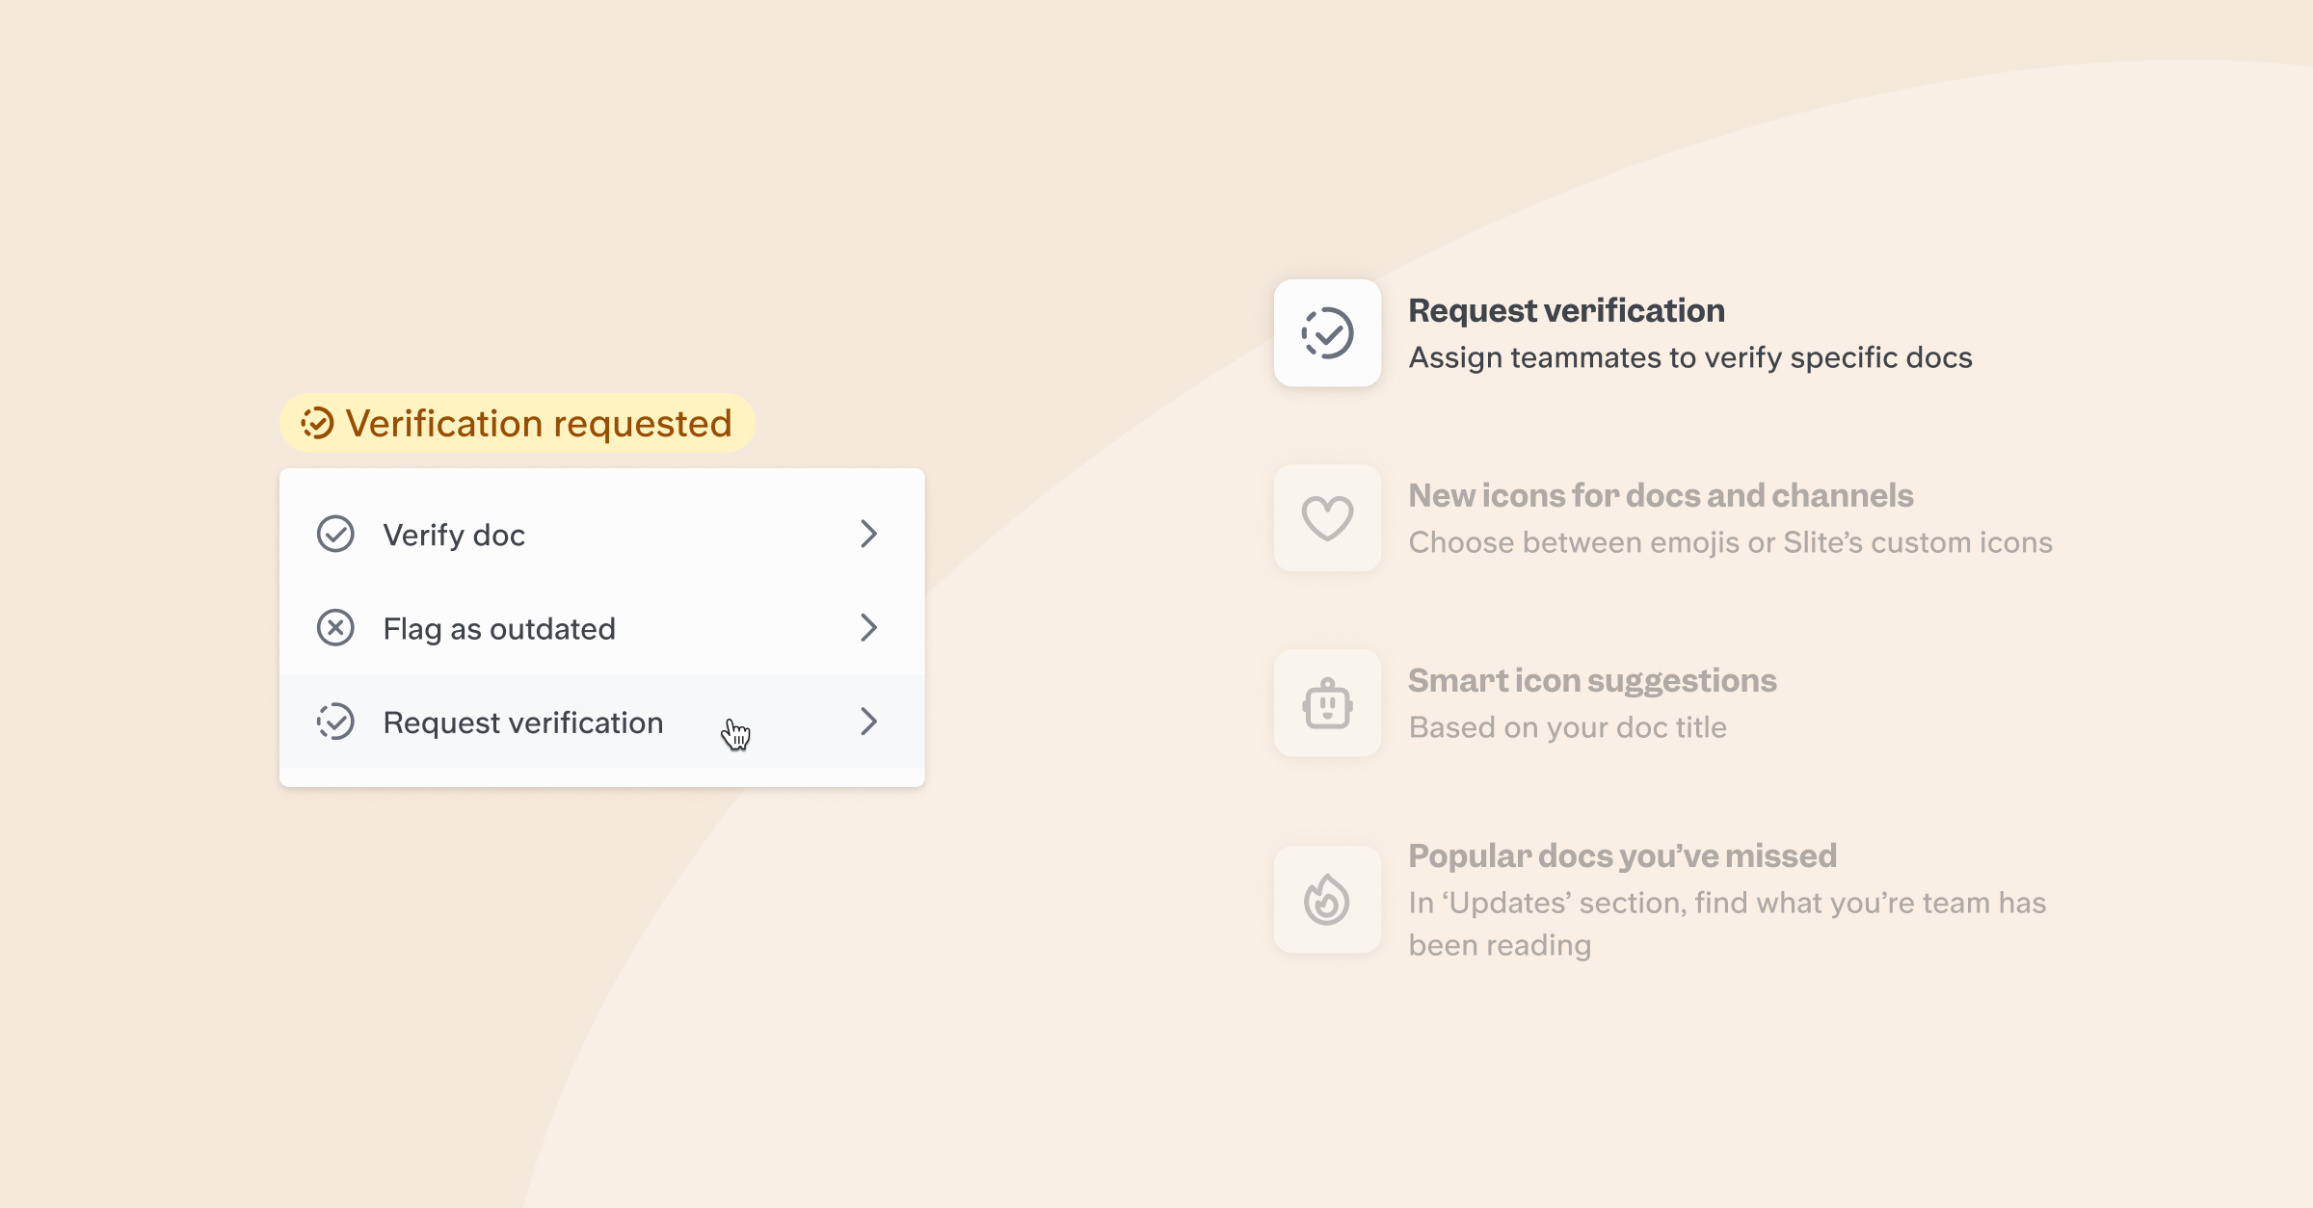
Task: Click the dashed circle icon beside Request verification menu item
Action: click(x=335, y=722)
